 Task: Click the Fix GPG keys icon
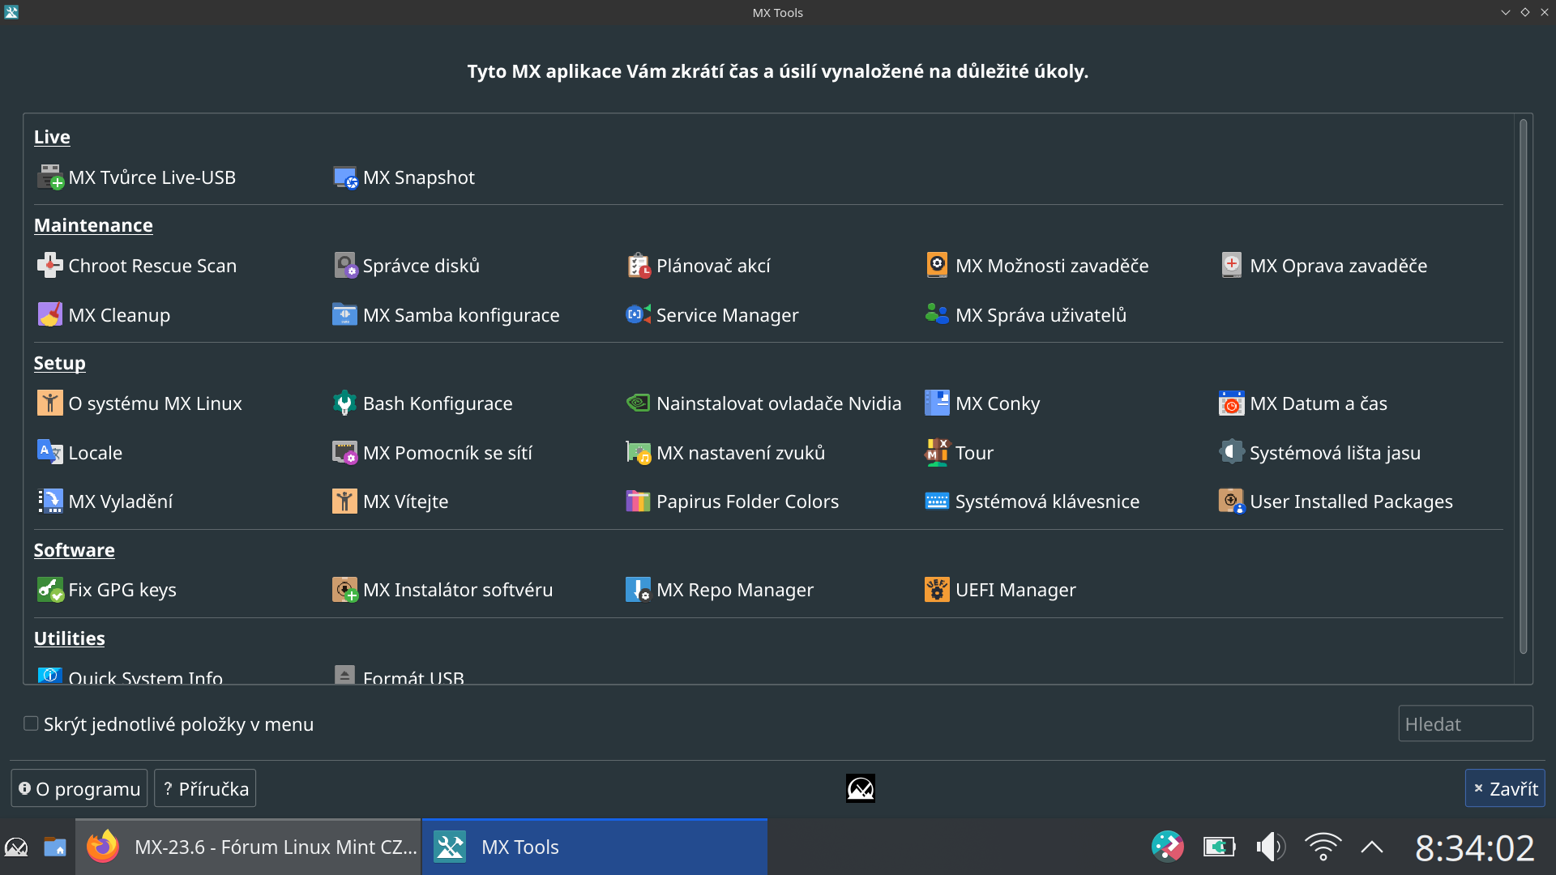pos(49,590)
